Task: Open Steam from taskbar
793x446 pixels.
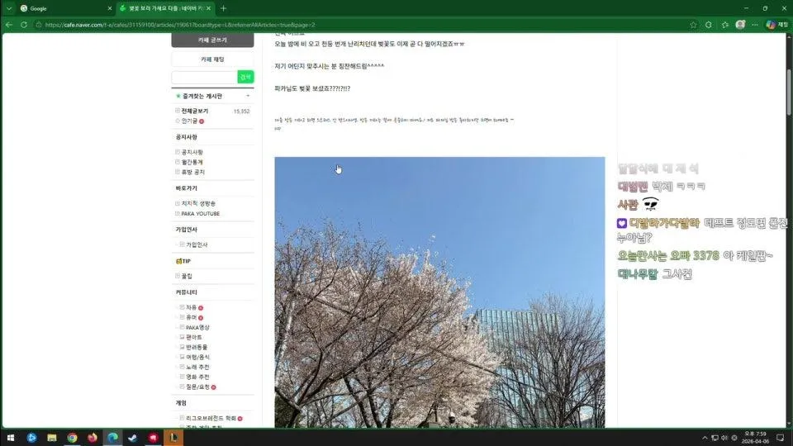Action: [132, 438]
